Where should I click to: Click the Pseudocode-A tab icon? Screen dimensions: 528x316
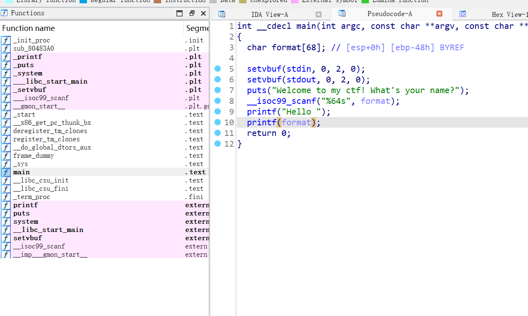(342, 14)
